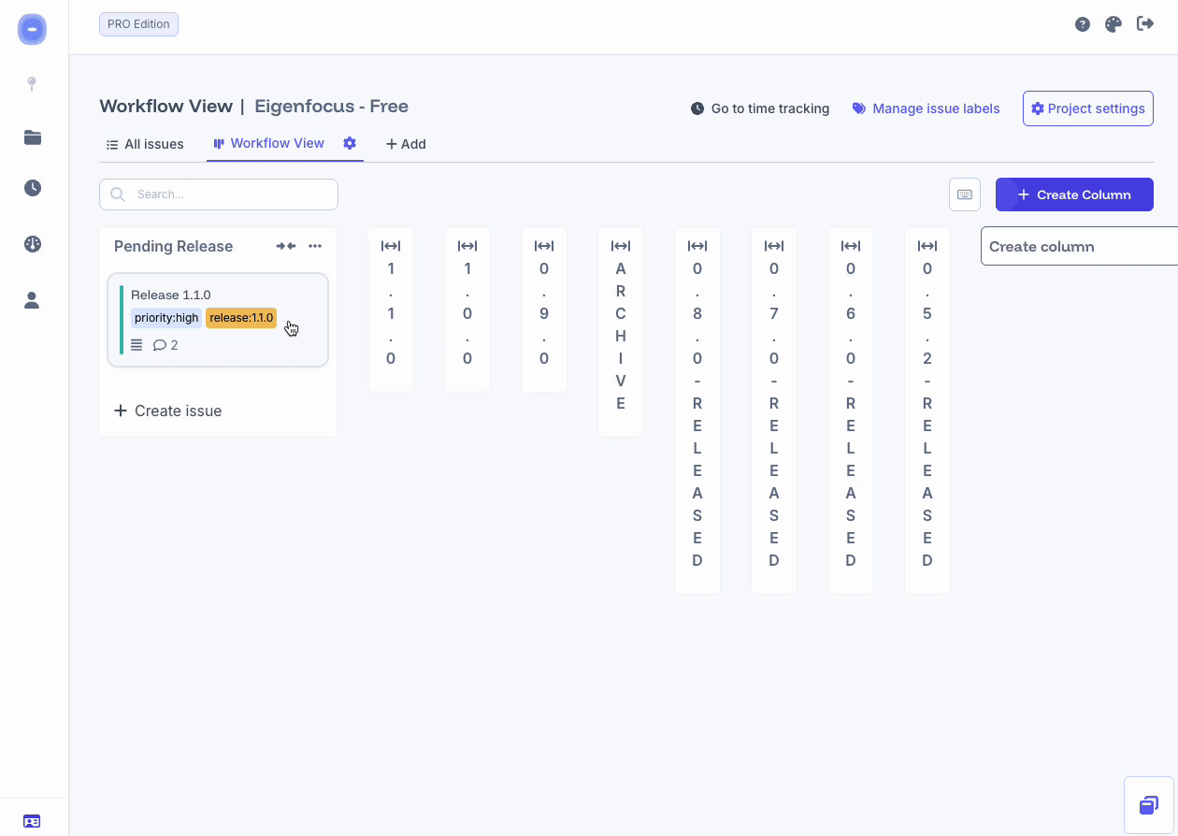Click the release:1.1.0 orange label
The width and height of the screenshot is (1178, 836).
click(x=241, y=318)
